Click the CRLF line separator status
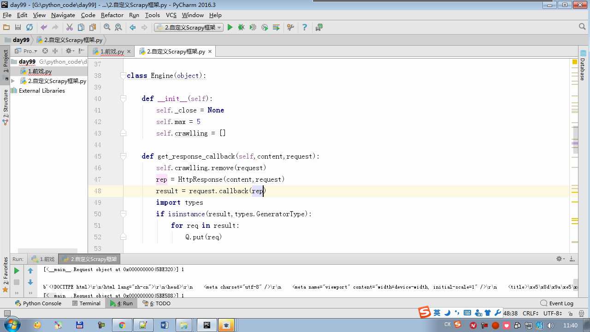The image size is (590, 332). 531,313
